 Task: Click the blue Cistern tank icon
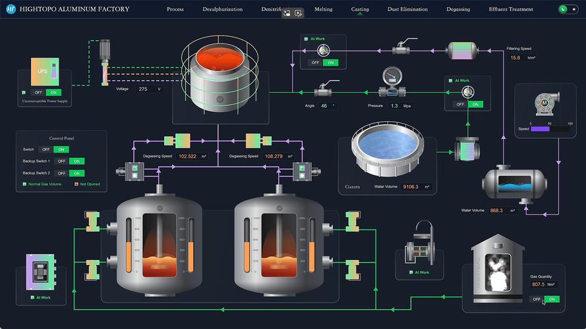click(x=388, y=149)
